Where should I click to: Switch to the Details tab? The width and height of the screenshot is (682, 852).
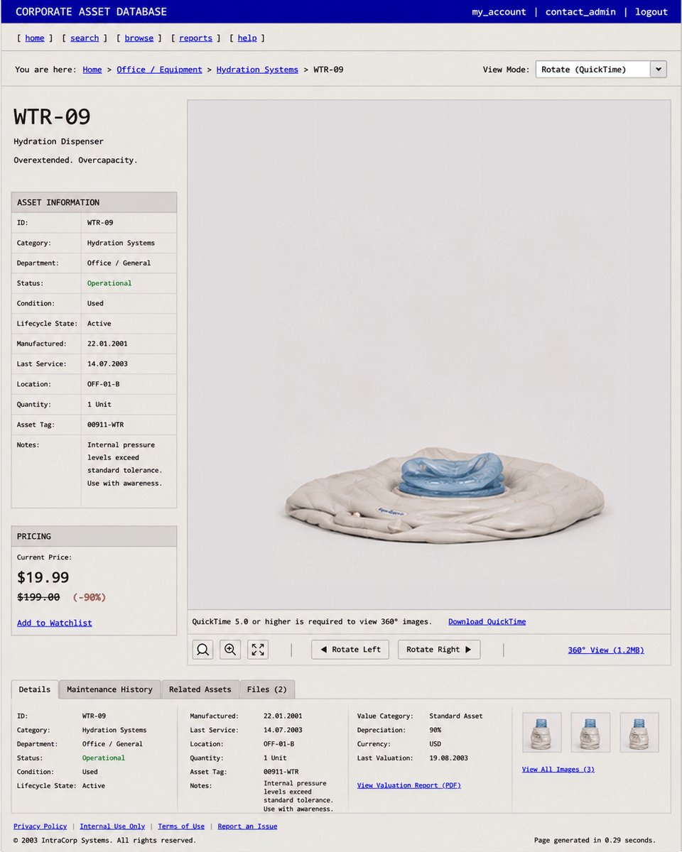click(35, 689)
